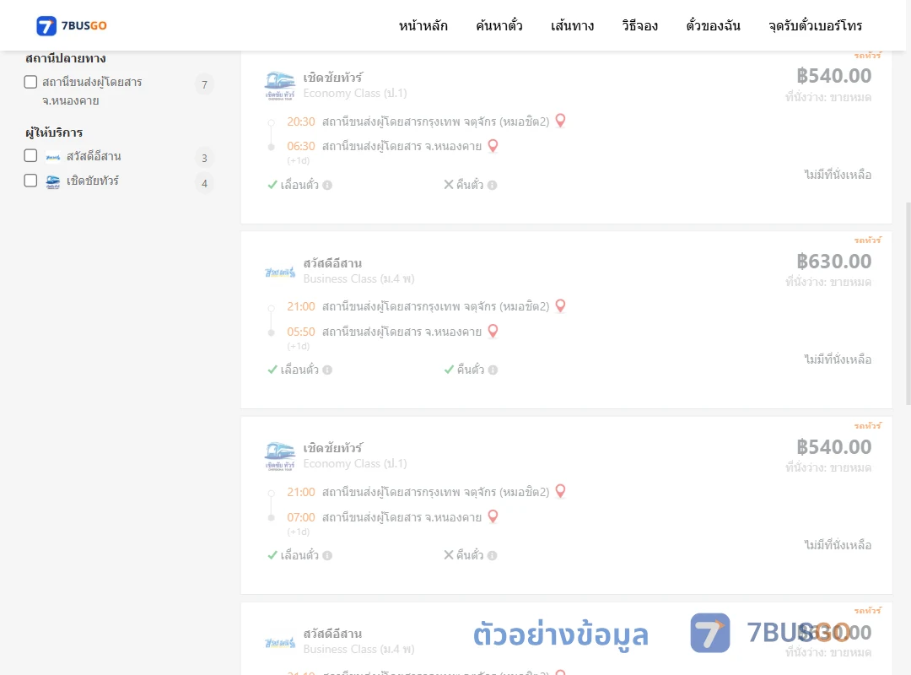Check the สวัสดีอีสาน operator filter
Viewport: 911px width, 675px height.
pyautogui.click(x=31, y=156)
